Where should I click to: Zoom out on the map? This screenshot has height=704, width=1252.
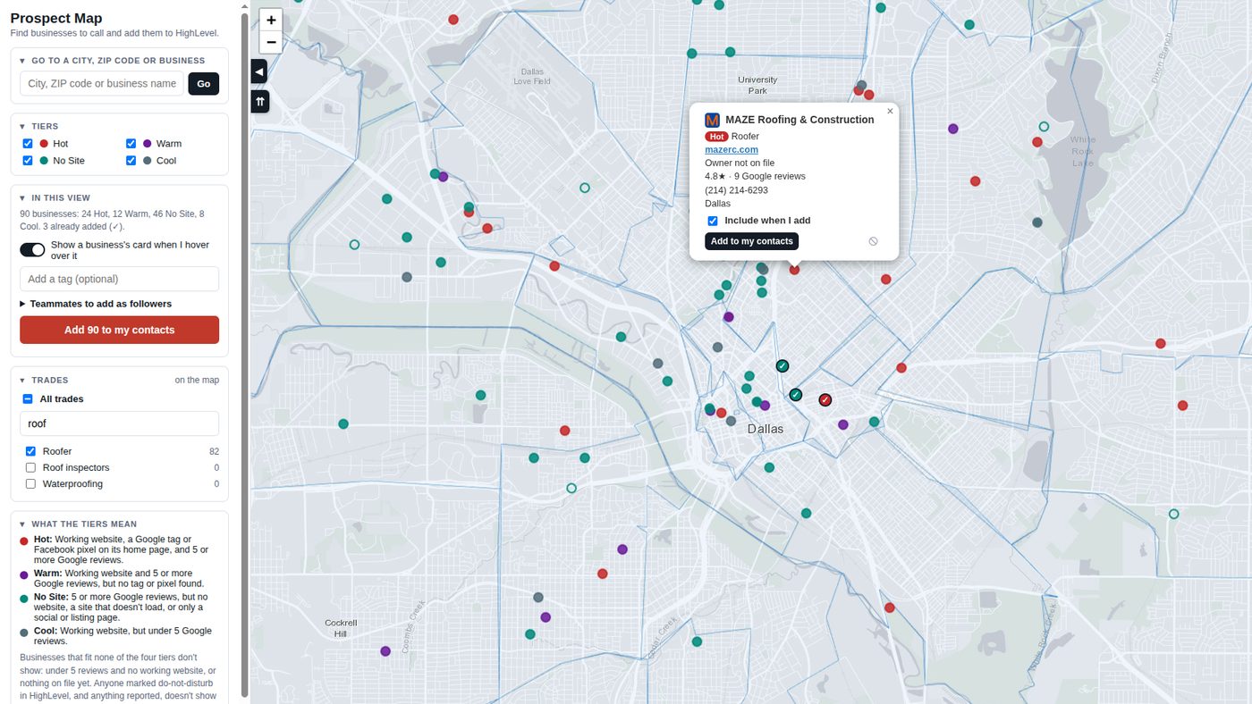pyautogui.click(x=271, y=42)
